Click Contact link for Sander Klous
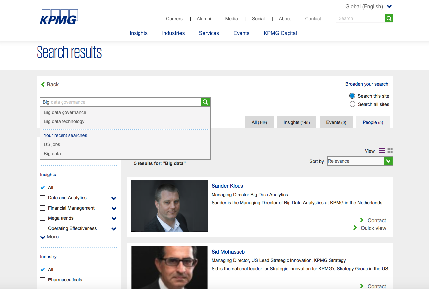This screenshot has width=429, height=289. [x=377, y=220]
